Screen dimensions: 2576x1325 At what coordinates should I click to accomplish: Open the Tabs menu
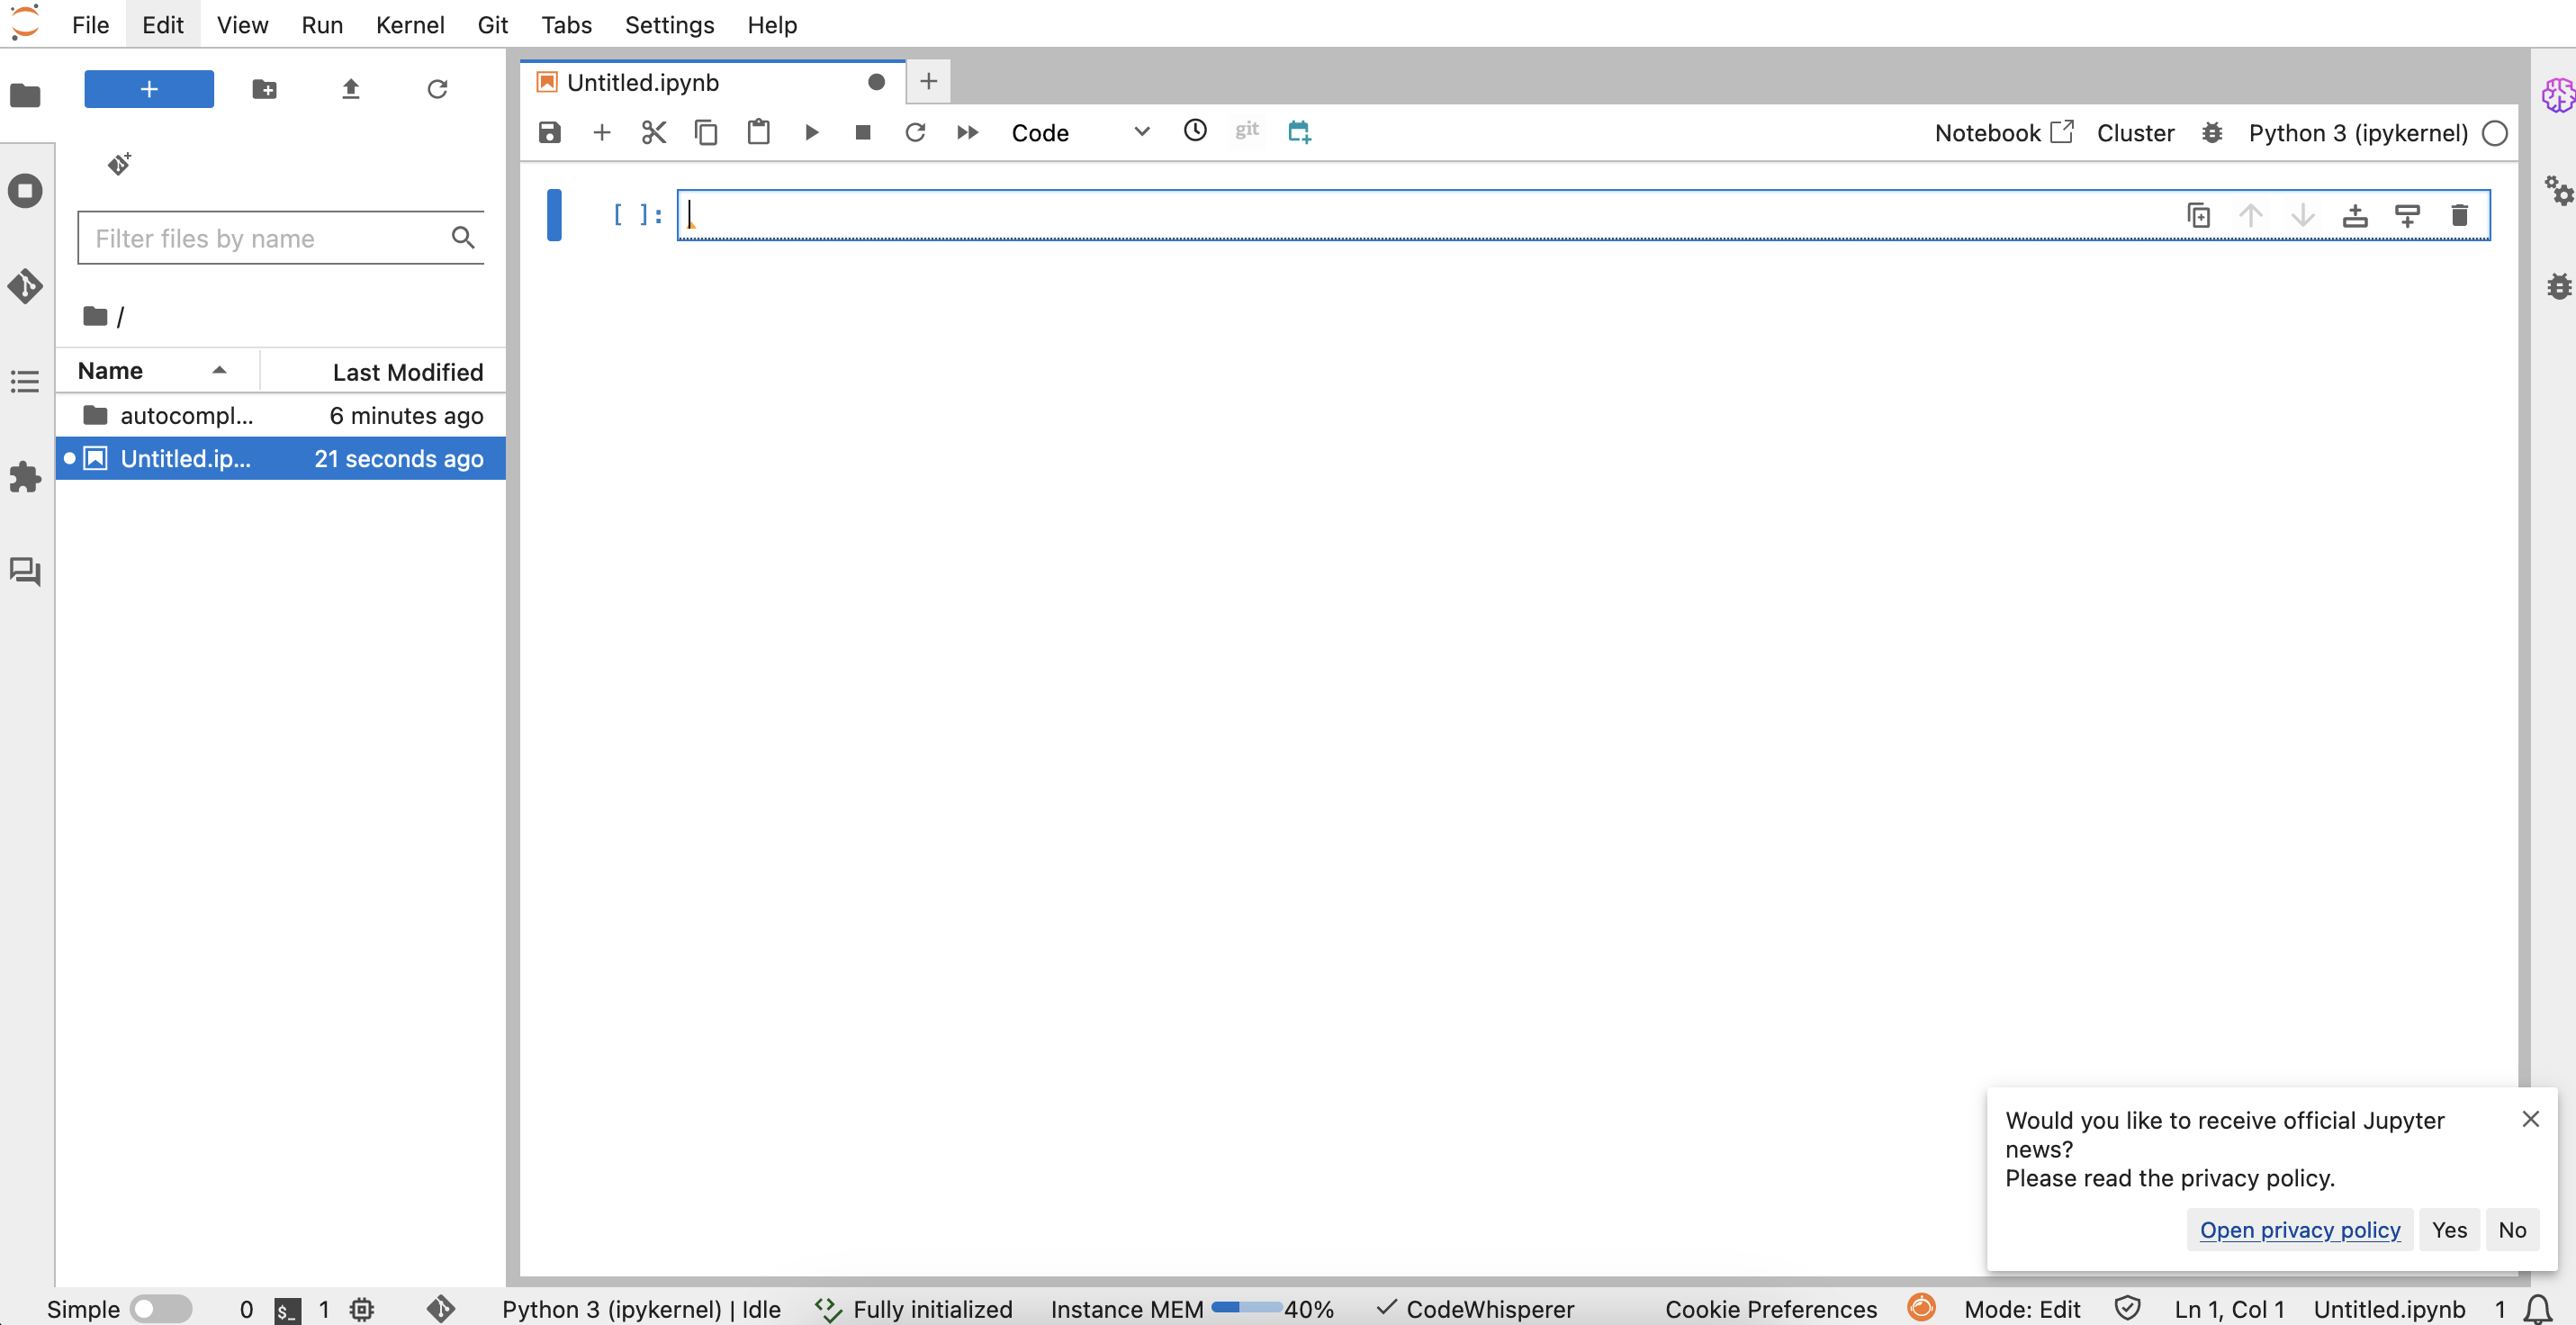click(566, 24)
